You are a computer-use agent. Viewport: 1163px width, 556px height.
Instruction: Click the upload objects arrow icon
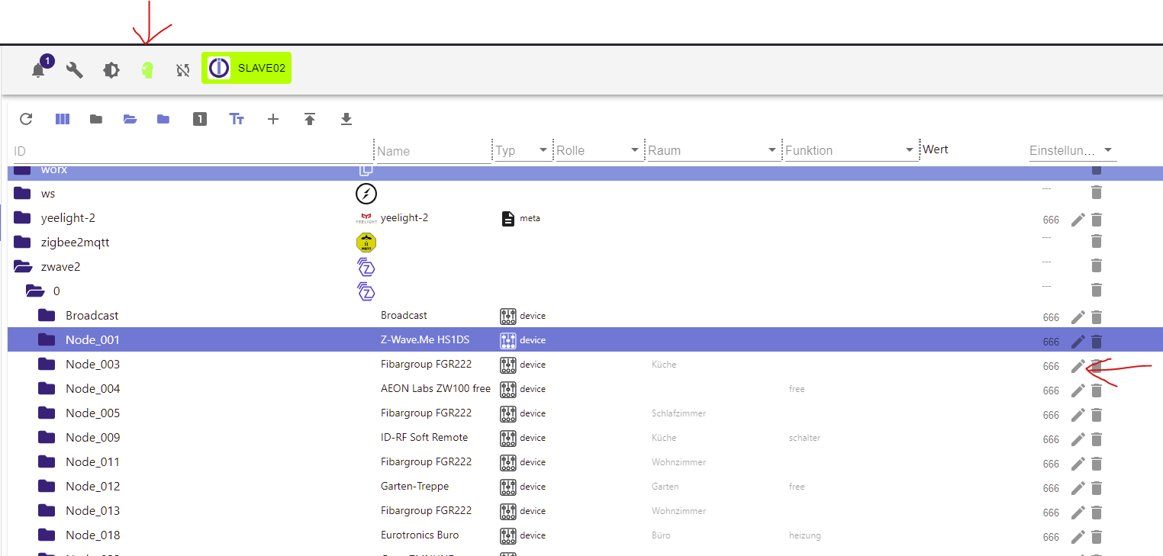[x=310, y=119]
